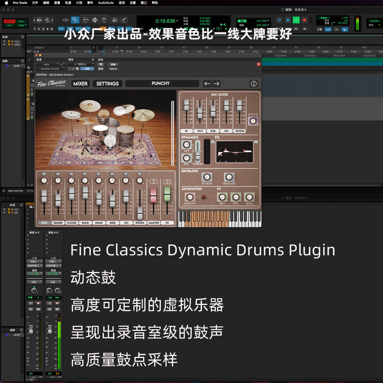Click the Fast Forward transport button

tap(296, 29)
